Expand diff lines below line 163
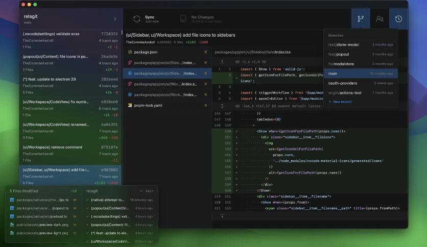 coord(222,216)
